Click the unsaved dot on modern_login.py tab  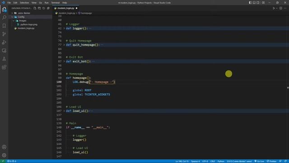coord(76,8)
